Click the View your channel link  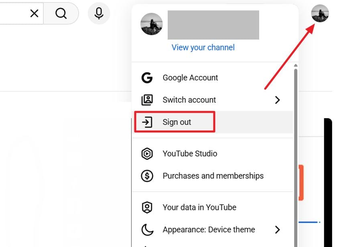(x=203, y=47)
